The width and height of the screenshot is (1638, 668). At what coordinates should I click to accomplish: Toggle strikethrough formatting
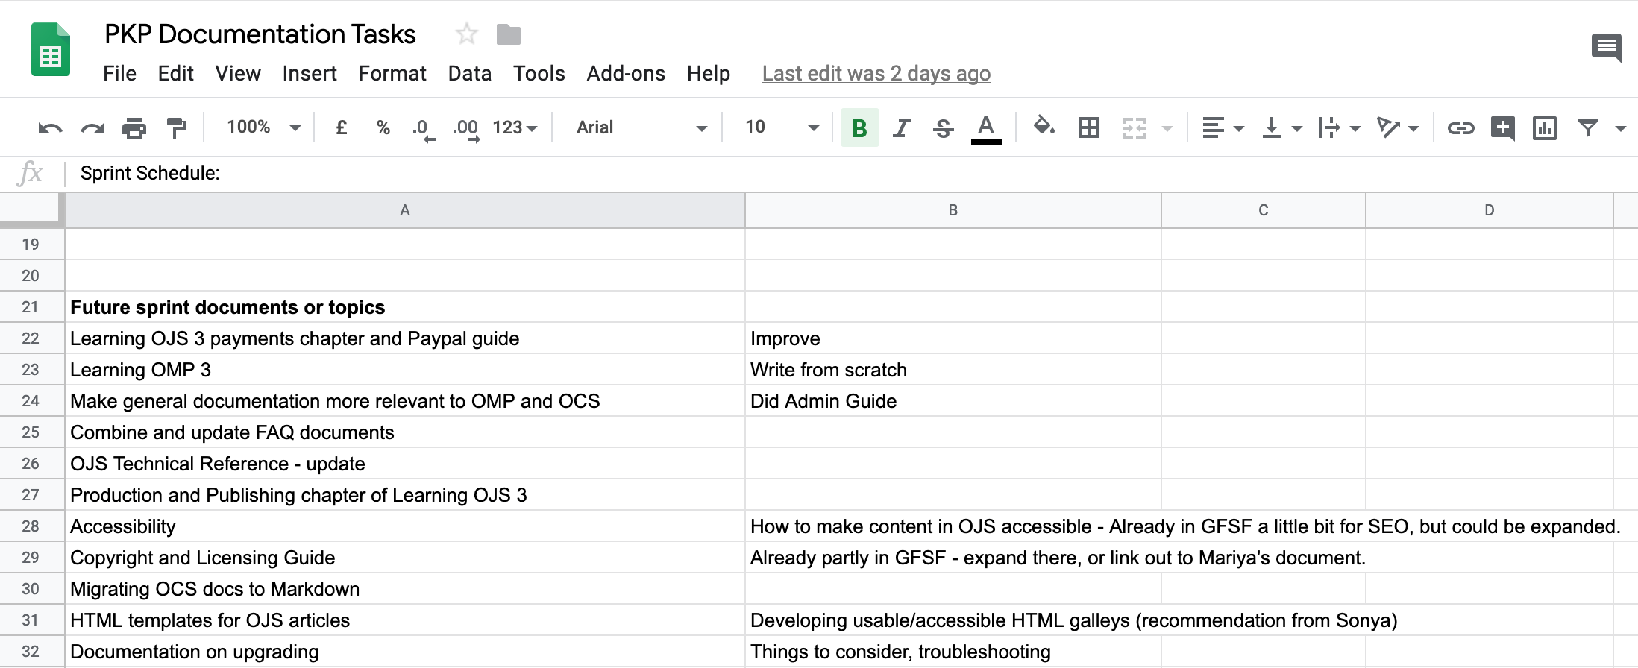coord(943,128)
